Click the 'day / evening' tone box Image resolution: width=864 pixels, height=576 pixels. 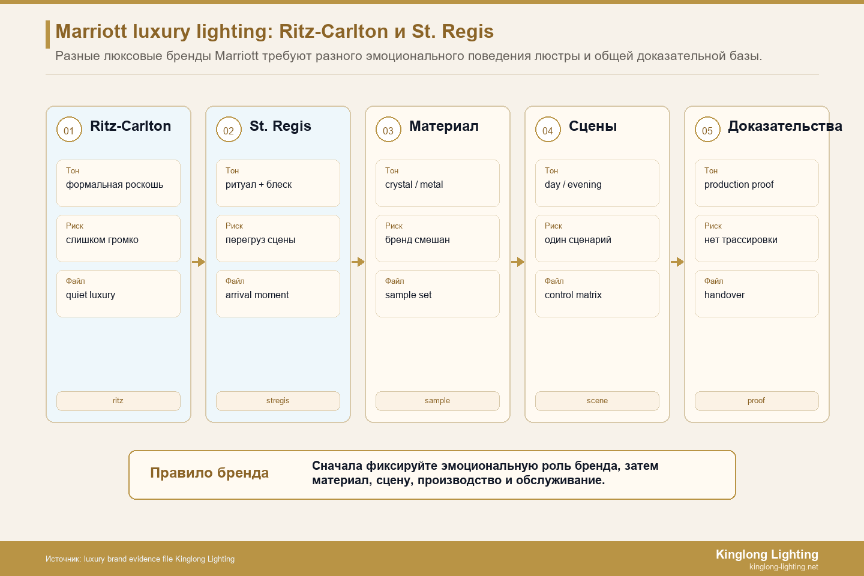597,183
